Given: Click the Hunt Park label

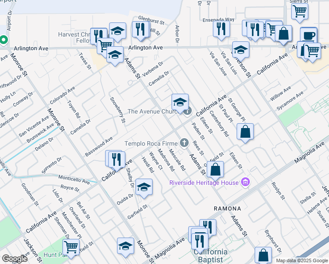Looking at the screenshot, I should pyautogui.click(x=55, y=255).
